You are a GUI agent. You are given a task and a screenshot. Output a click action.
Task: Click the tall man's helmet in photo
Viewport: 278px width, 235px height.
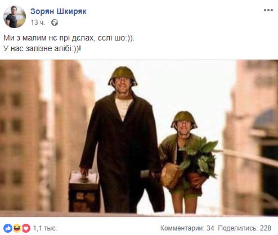123,75
